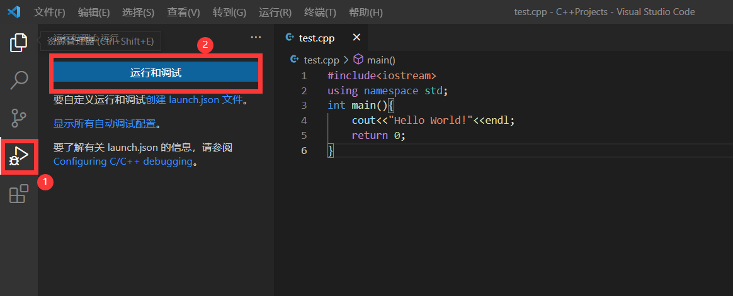Click the 'int main(){' code line
733x296 pixels.
361,106
